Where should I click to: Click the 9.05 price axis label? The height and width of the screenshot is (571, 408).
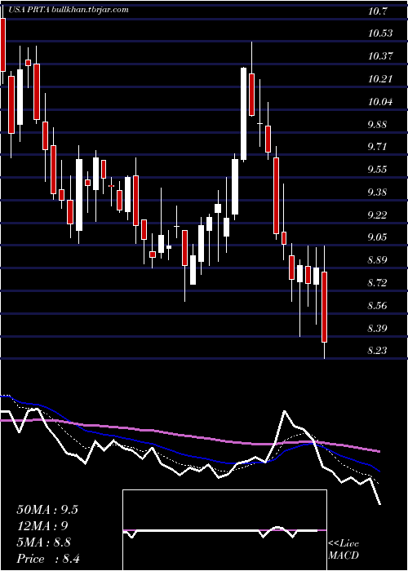tap(379, 237)
